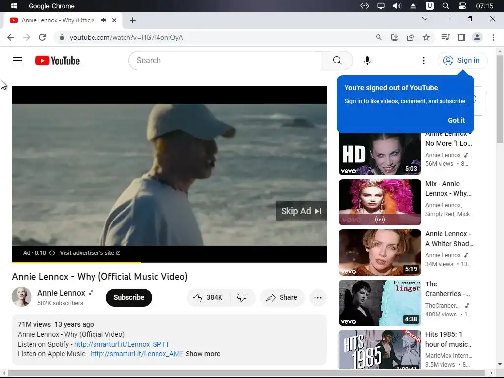Expand the description with Show more
504x378 pixels.
click(203, 354)
